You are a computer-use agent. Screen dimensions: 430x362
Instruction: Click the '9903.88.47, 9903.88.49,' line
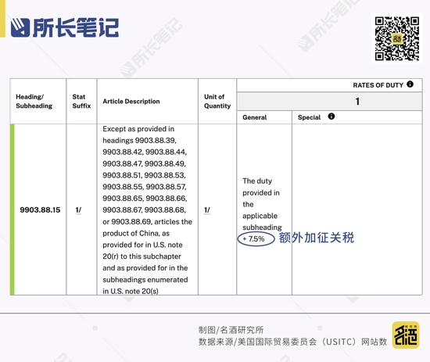pos(144,163)
